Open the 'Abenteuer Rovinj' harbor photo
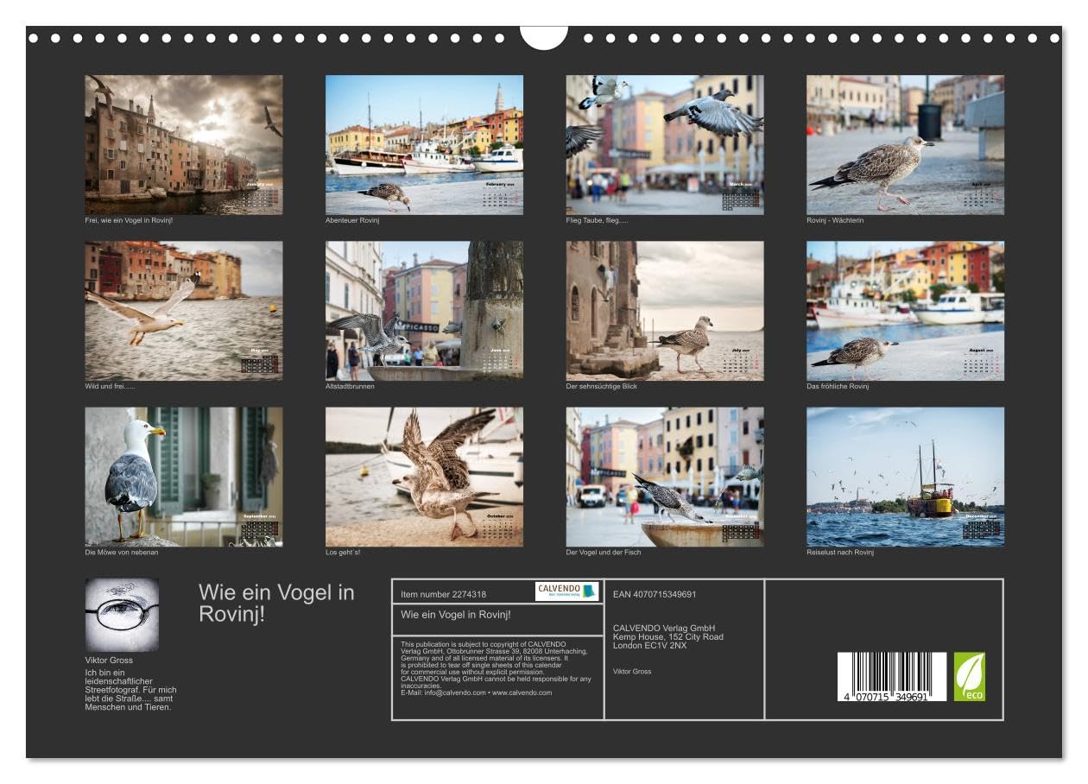This screenshot has height=784, width=1088. point(424,145)
